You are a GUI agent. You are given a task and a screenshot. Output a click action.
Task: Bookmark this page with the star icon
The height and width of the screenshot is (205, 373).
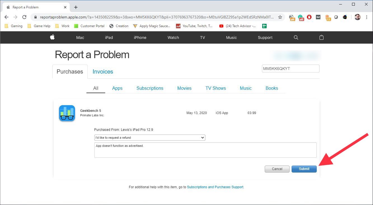(x=280, y=17)
